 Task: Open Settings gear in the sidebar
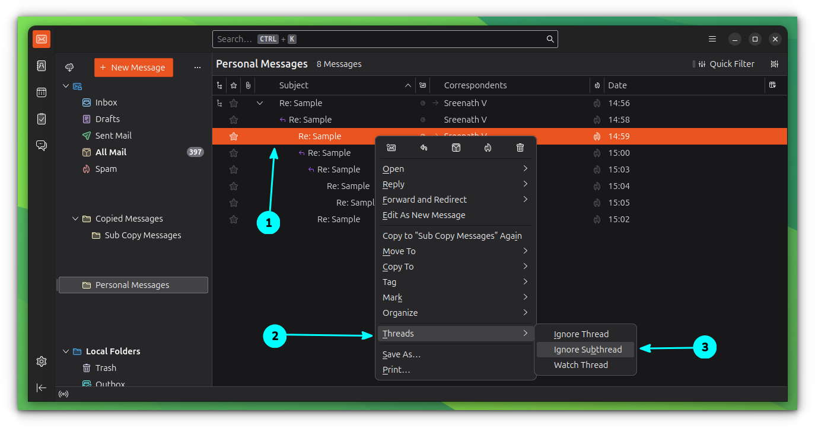coord(42,361)
